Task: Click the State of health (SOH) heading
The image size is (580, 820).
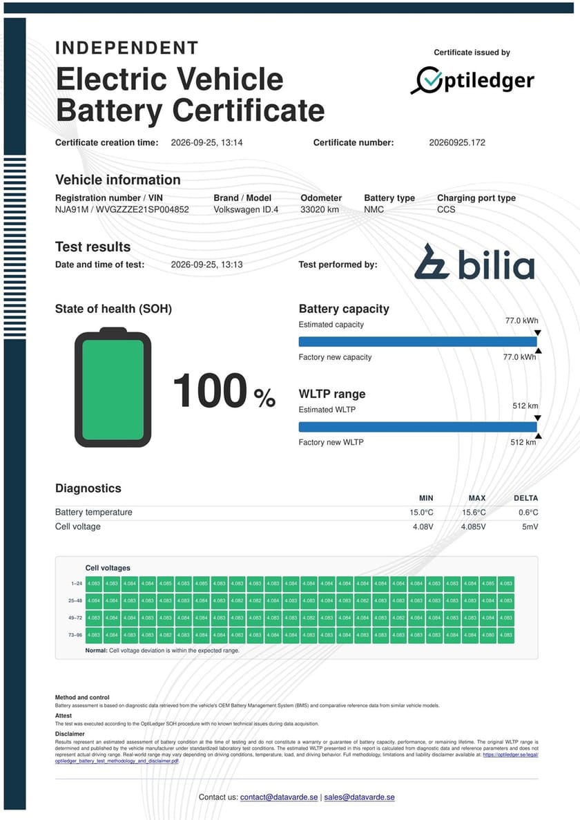Action: coord(113,309)
